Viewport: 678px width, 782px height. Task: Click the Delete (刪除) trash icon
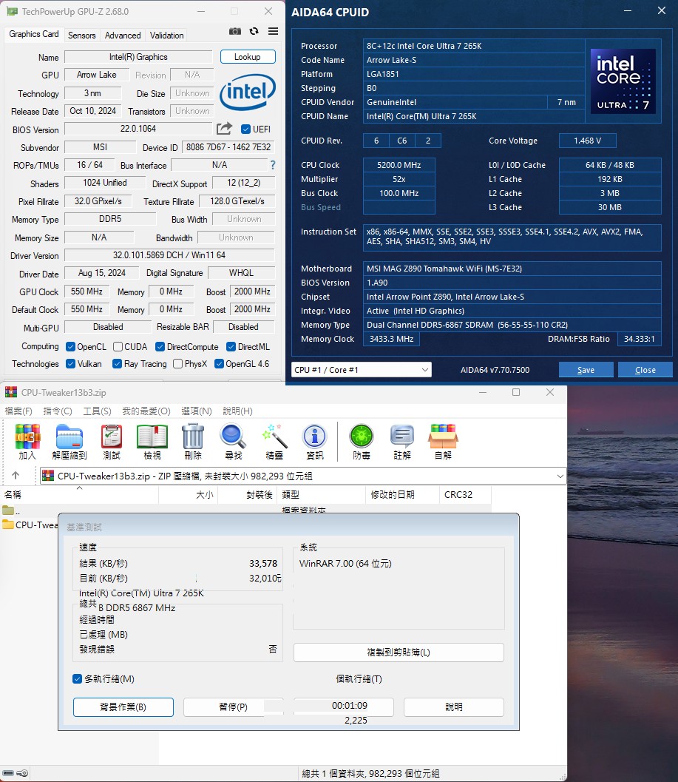coord(193,442)
